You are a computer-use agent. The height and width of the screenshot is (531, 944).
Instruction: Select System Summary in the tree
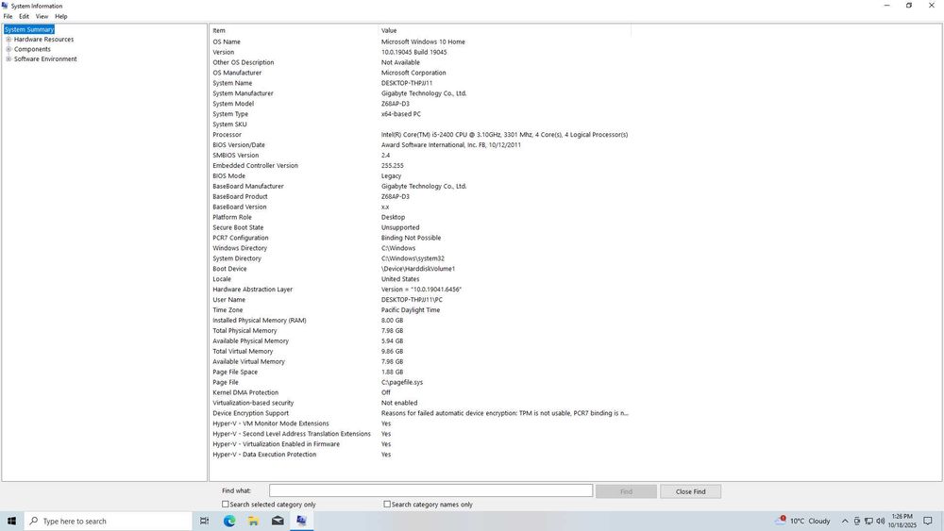point(29,29)
